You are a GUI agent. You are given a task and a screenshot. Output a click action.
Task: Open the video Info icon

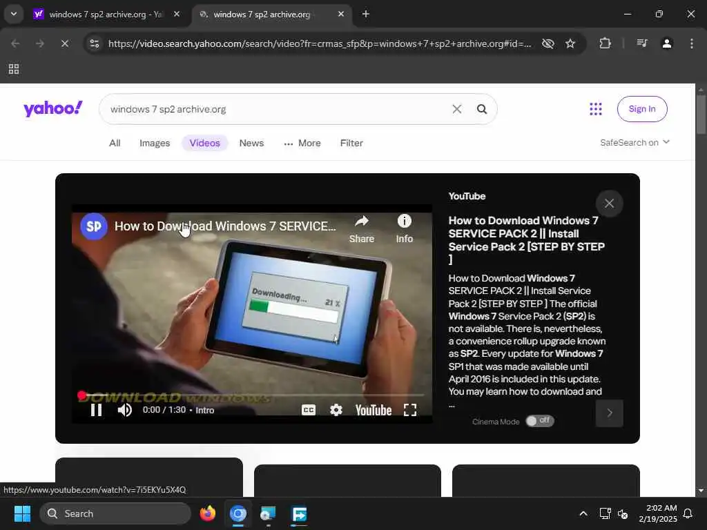coord(405,229)
